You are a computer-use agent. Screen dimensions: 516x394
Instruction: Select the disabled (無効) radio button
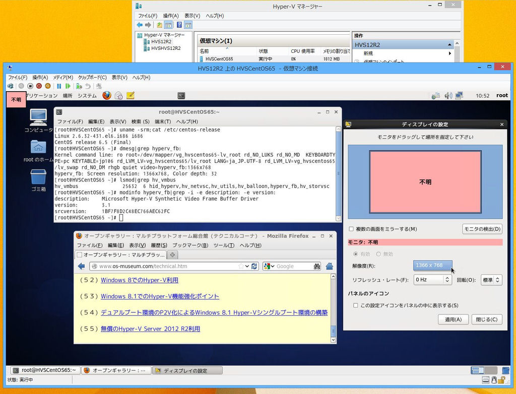[x=378, y=254]
